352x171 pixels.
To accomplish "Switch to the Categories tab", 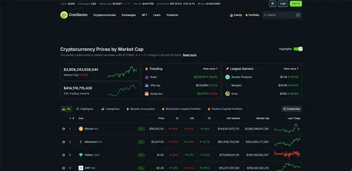I will [110, 109].
